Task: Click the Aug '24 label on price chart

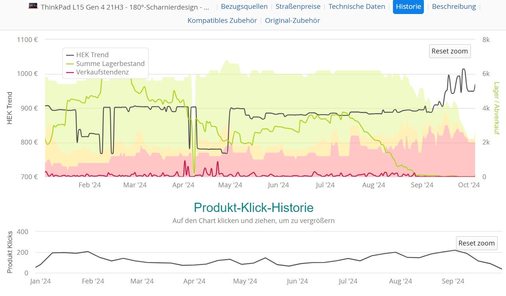Action: tap(373, 185)
